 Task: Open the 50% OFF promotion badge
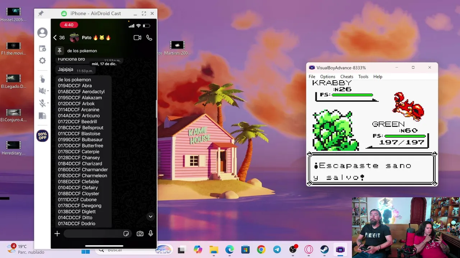click(42, 136)
